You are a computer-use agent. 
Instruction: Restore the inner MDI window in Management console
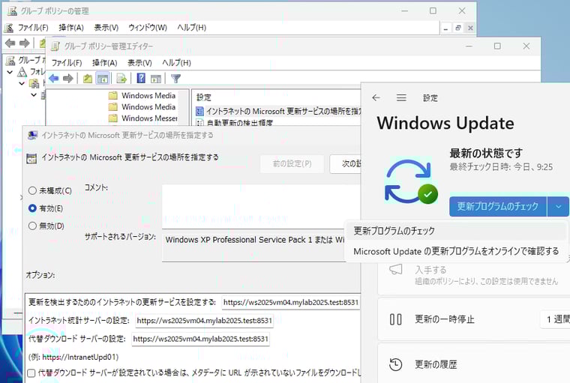(458, 28)
